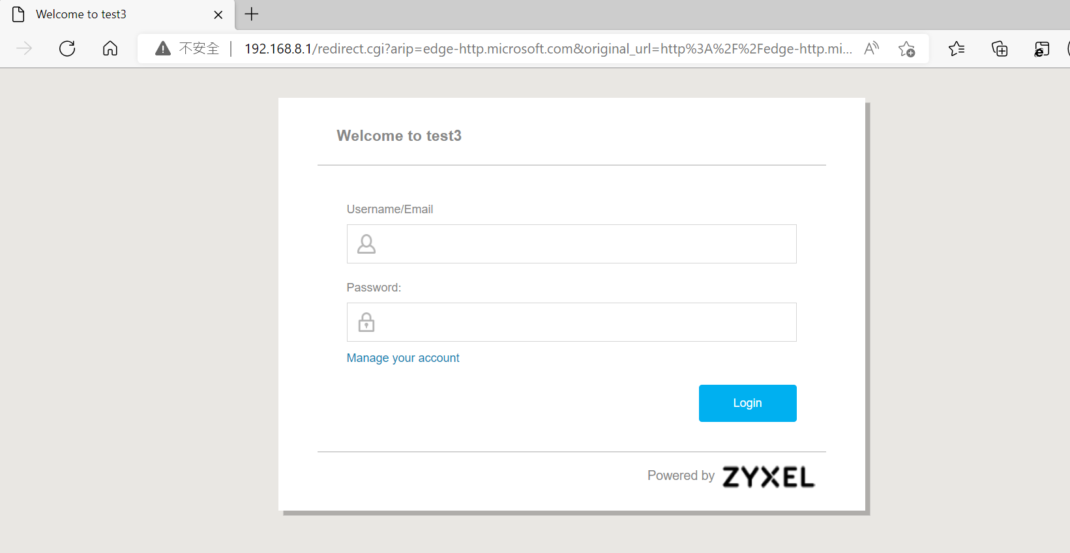Focus the Password input field

(571, 322)
